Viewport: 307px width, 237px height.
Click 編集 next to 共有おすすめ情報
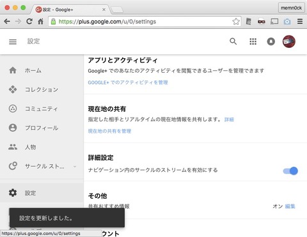click(290, 206)
